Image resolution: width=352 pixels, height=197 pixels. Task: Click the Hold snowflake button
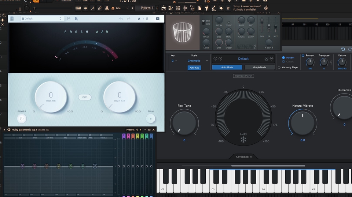pos(243,140)
